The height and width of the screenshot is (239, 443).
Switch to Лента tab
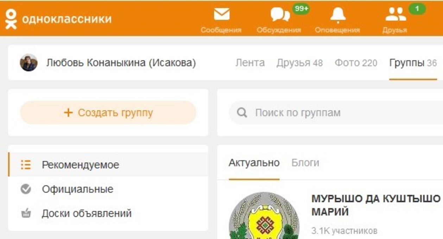(250, 63)
